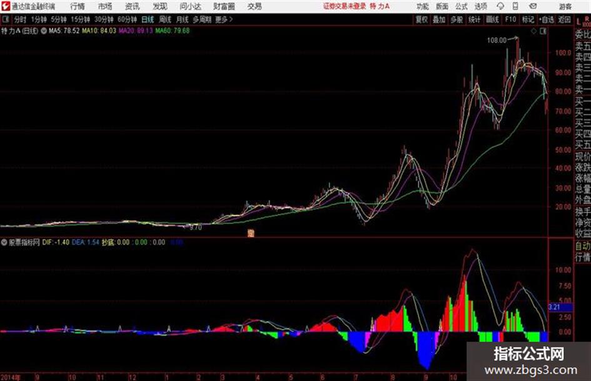Open the 交易 menu
Screen dimensions: 591x381
tap(255, 6)
